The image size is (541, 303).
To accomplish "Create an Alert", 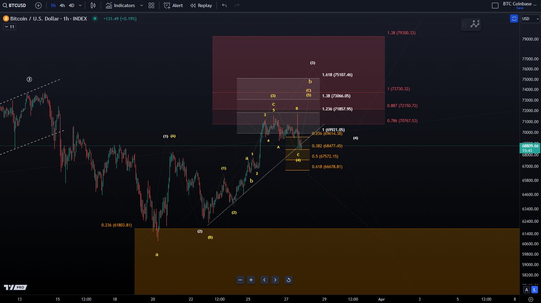I will point(173,5).
